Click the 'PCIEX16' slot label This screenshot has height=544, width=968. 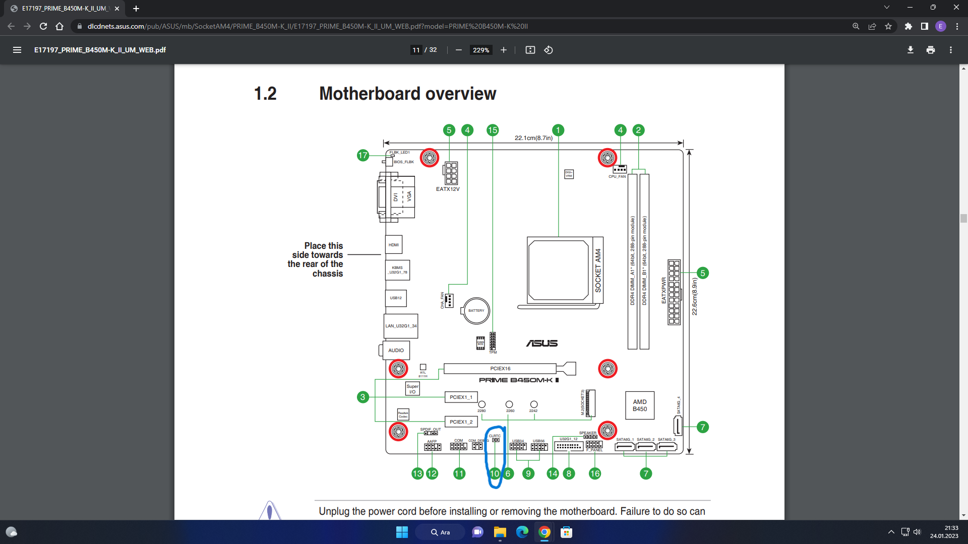500,369
